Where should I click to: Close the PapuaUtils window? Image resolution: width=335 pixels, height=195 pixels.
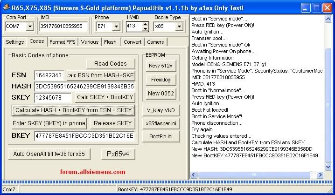tap(328, 8)
